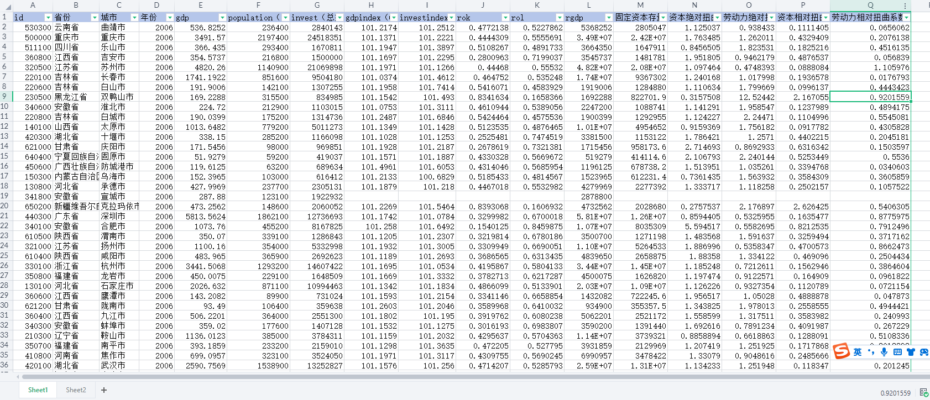The width and height of the screenshot is (930, 400).
Task: Switch to the Sheet1 tab
Action: 38,390
